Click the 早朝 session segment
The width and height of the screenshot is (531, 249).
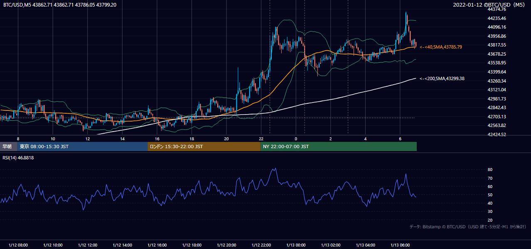pos(8,146)
